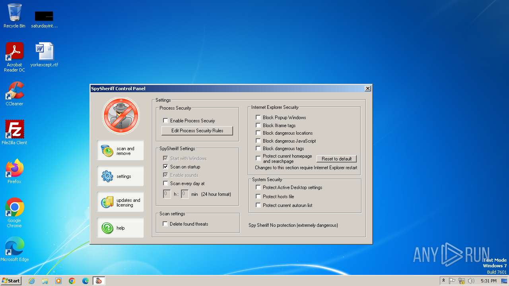Enable Block dangerous locations
Image resolution: width=509 pixels, height=286 pixels.
[258, 133]
